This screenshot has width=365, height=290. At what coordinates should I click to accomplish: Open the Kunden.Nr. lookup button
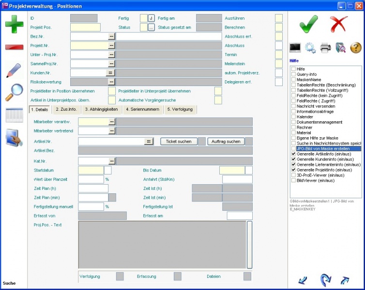[110, 72]
